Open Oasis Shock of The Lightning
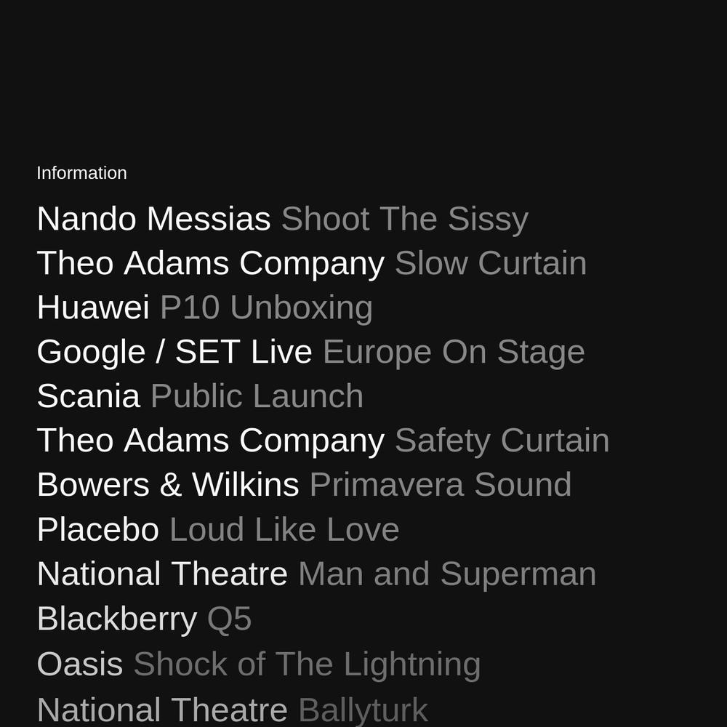 tap(259, 664)
